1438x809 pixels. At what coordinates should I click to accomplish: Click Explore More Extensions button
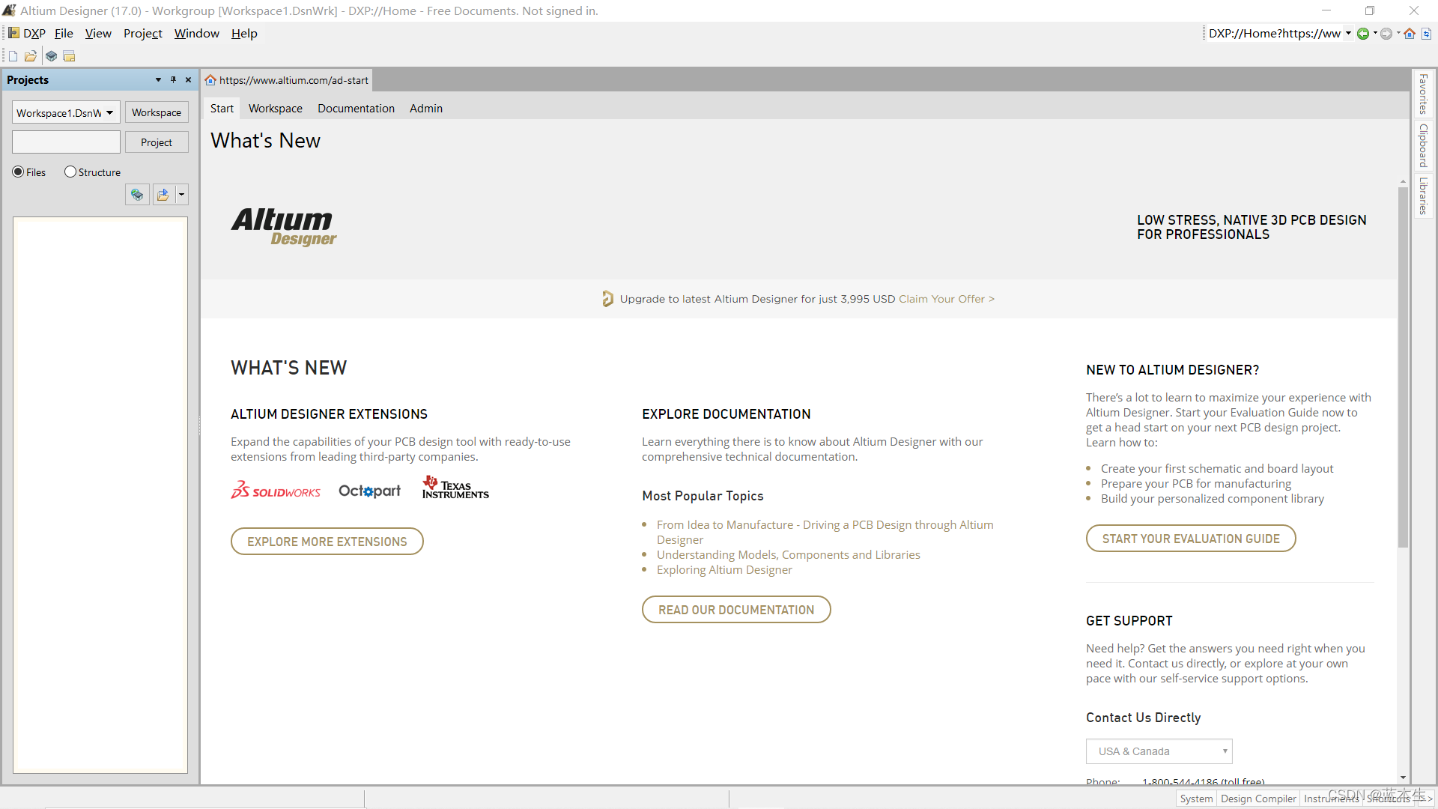coord(327,542)
